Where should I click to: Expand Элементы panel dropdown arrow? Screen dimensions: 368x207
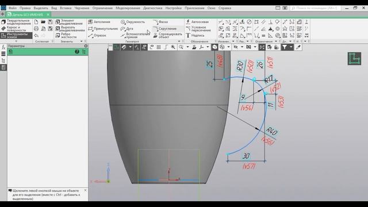pos(82,41)
